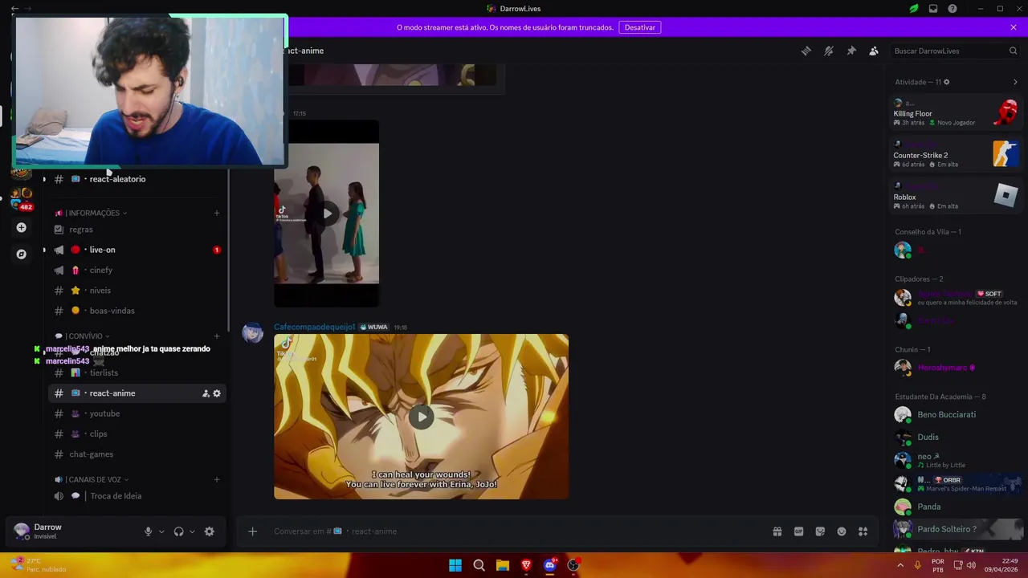Open the emoji picker

842,531
